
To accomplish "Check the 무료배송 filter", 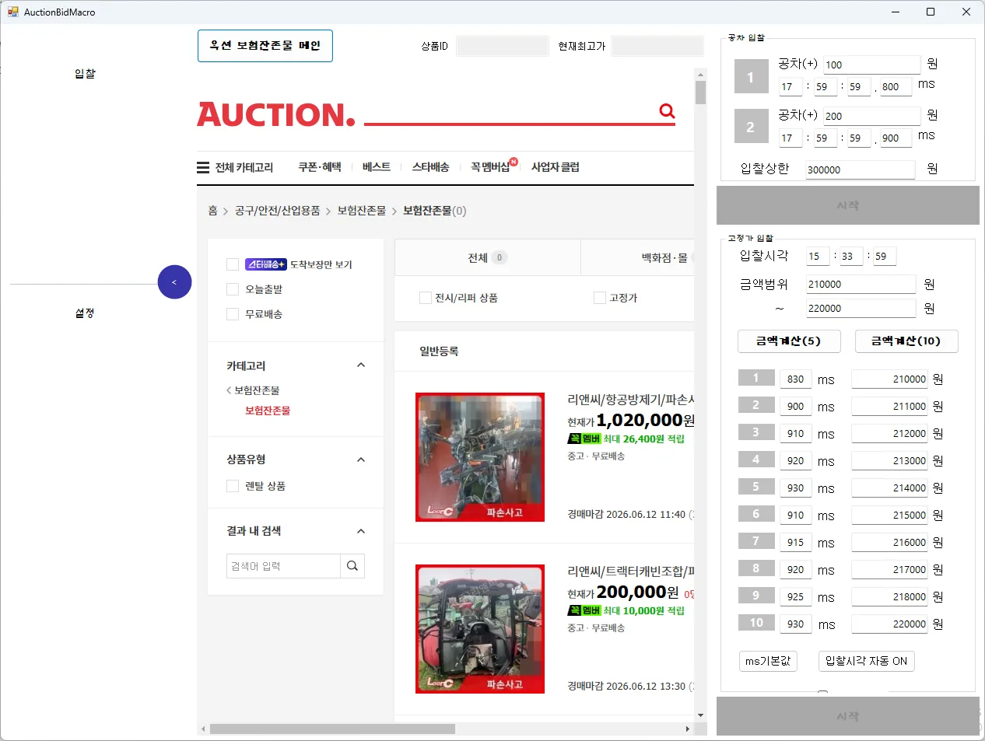I will point(232,314).
